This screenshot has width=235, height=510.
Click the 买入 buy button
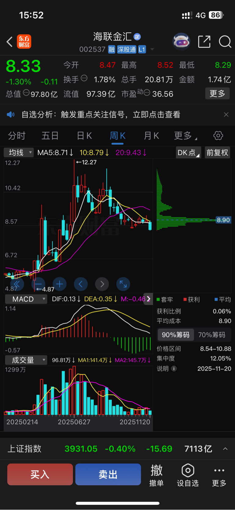40,474
